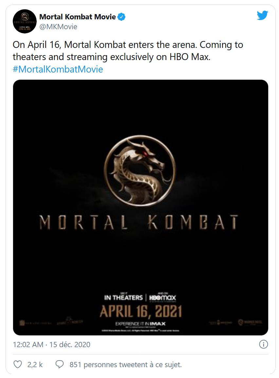The height and width of the screenshot is (378, 279).
Task: Click the @MKMovie handle
Action: pos(58,27)
